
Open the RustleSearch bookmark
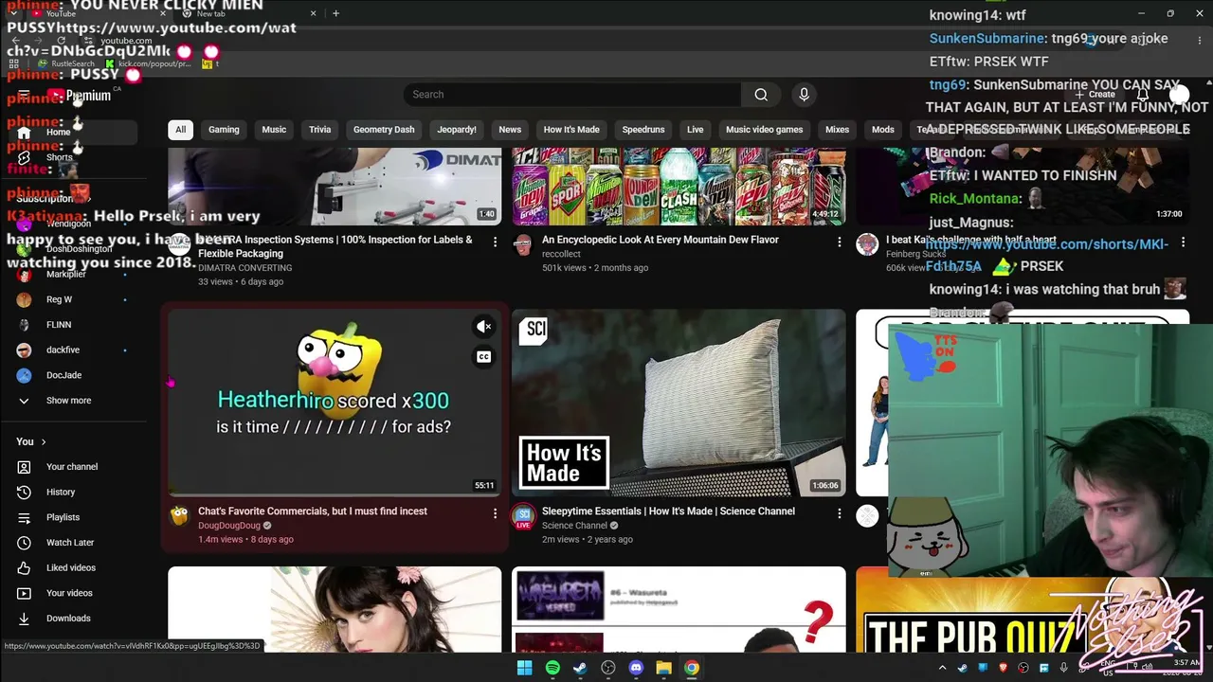click(66, 63)
